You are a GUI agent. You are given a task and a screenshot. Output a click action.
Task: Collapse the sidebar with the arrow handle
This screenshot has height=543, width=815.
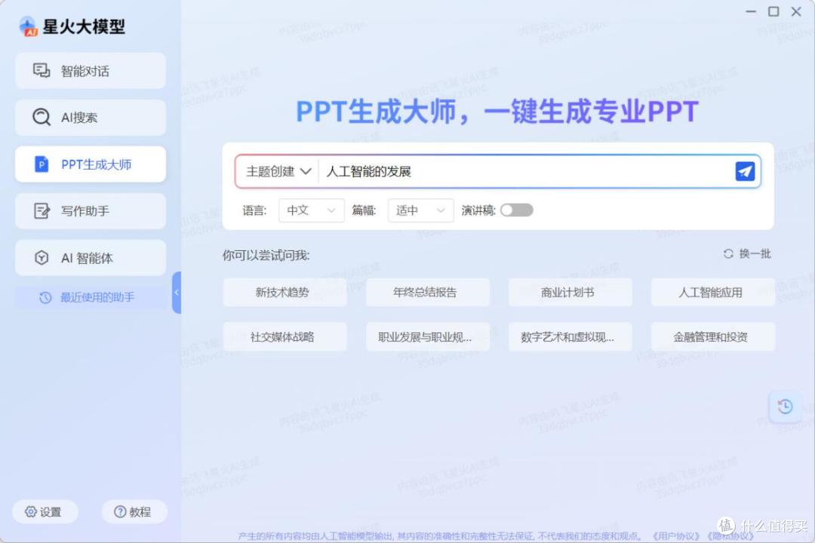tap(177, 293)
